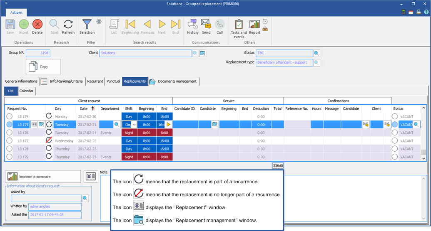Go to Previous search result
This screenshot has width=431, height=231.
click(x=147, y=25)
